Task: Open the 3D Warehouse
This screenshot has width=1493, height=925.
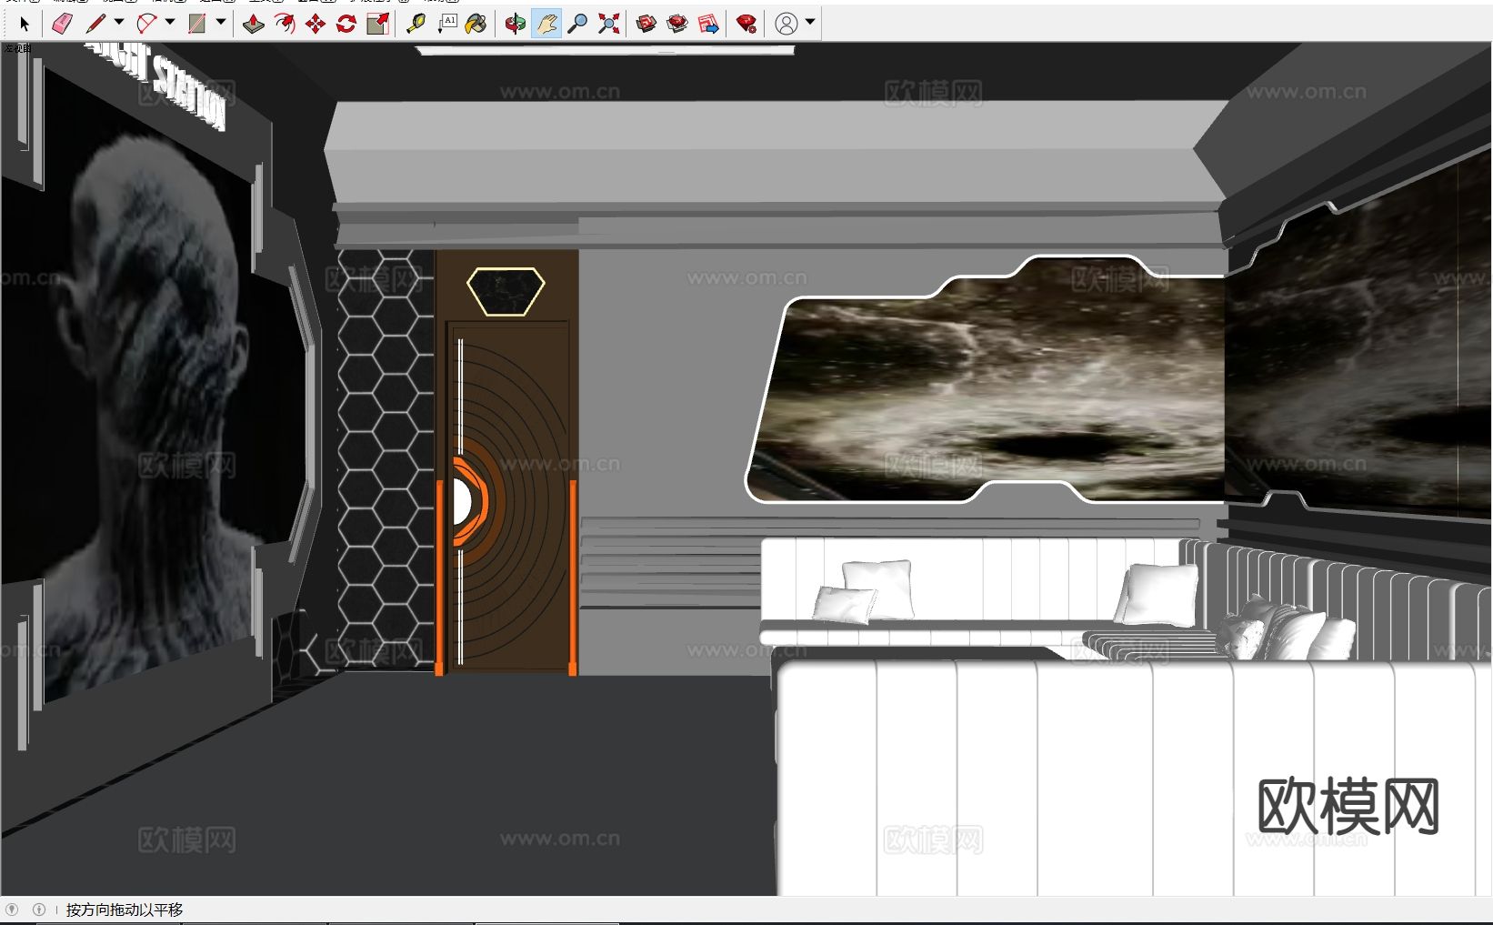Action: pyautogui.click(x=646, y=24)
